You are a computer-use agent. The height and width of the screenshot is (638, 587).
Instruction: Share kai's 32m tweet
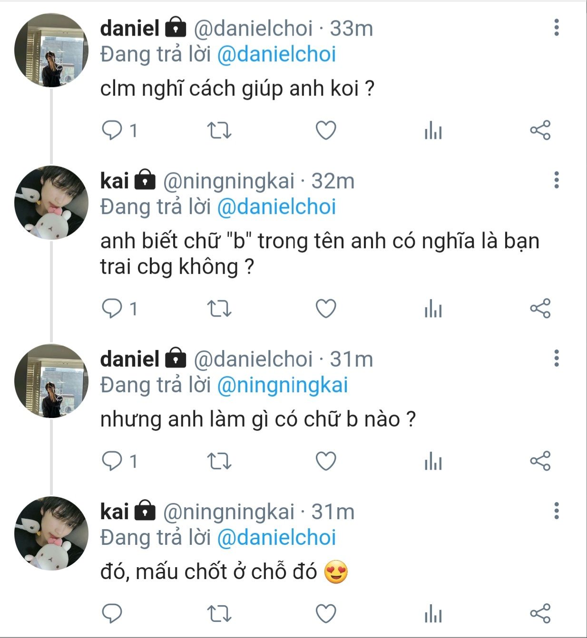click(540, 309)
